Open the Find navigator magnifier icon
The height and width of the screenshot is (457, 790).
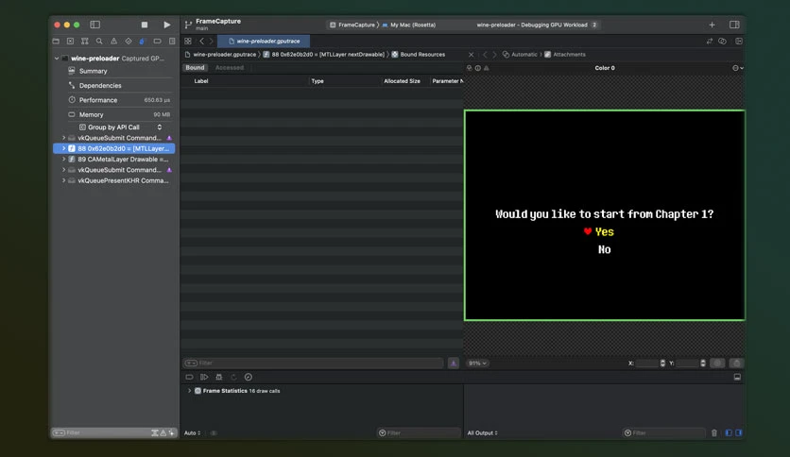[99, 42]
